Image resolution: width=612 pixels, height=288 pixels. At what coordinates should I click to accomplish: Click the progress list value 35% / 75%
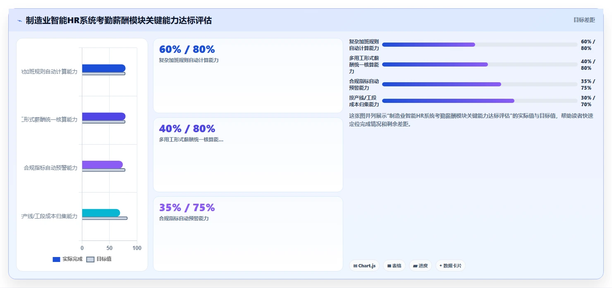tap(588, 85)
